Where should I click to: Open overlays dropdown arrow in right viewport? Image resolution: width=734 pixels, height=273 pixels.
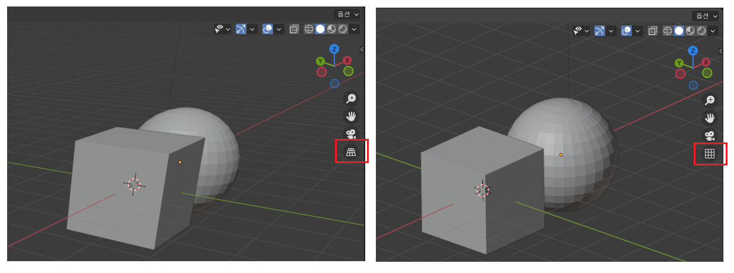(638, 30)
